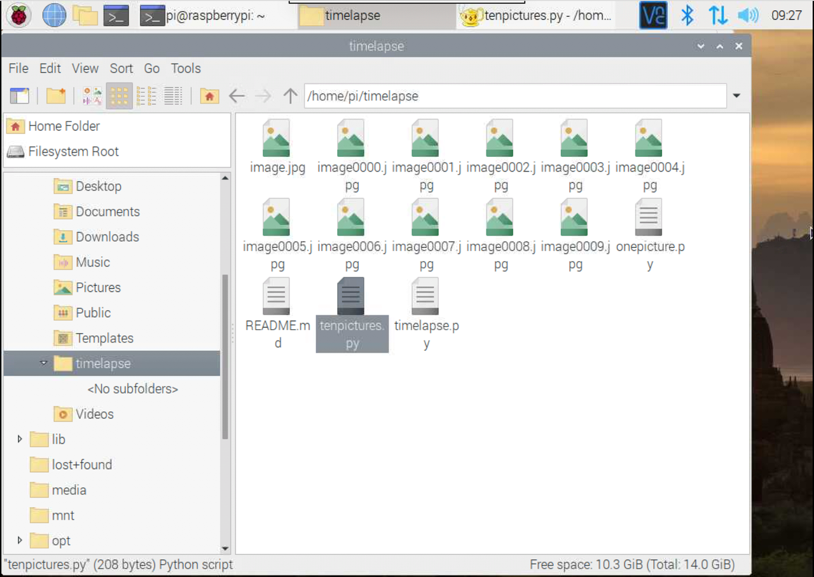The image size is (814, 577).
Task: Launch the web browser globe icon
Action: (x=54, y=15)
